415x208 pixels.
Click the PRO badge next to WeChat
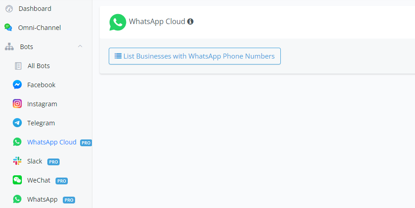[62, 181]
